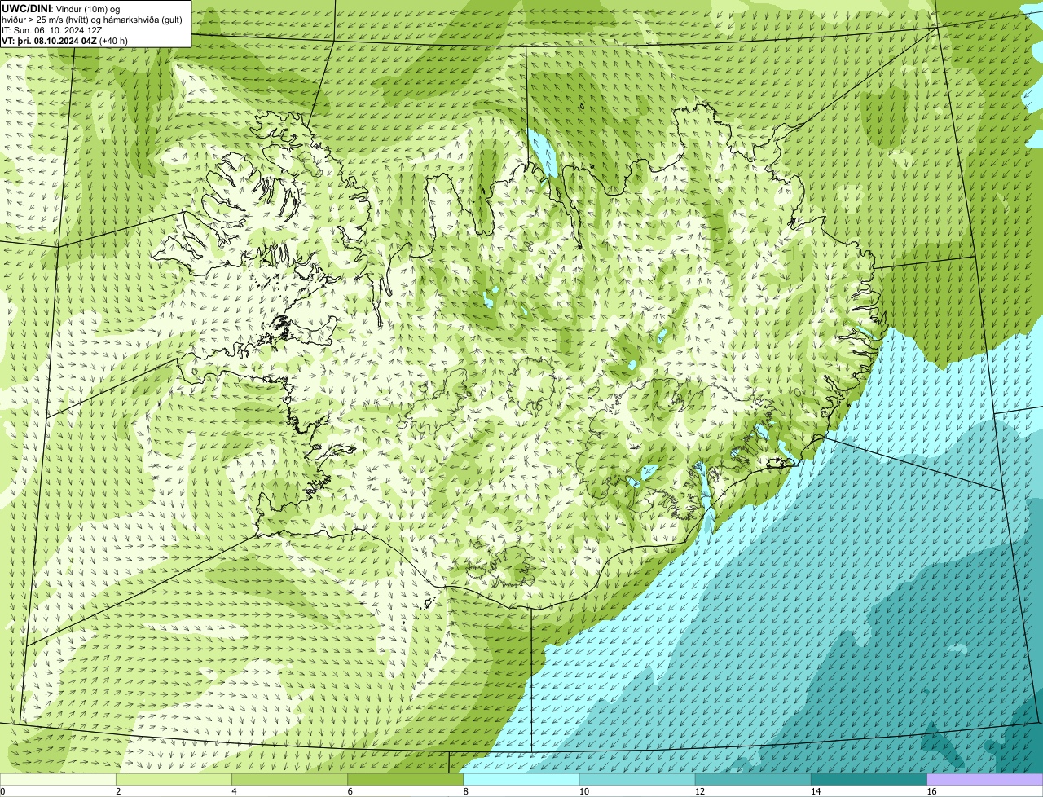The image size is (1043, 797).
Task: Click the '6' label on the wind scale
Action: pos(350,791)
